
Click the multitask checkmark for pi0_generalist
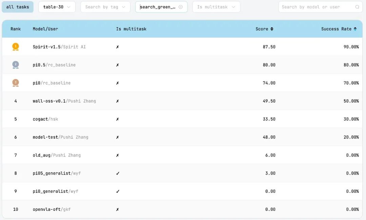118,191
